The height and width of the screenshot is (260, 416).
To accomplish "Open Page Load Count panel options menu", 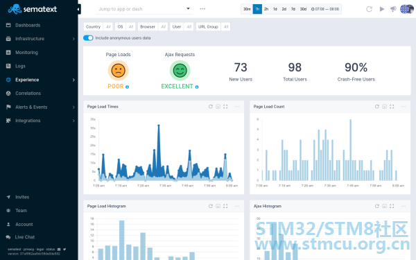I will [404, 107].
